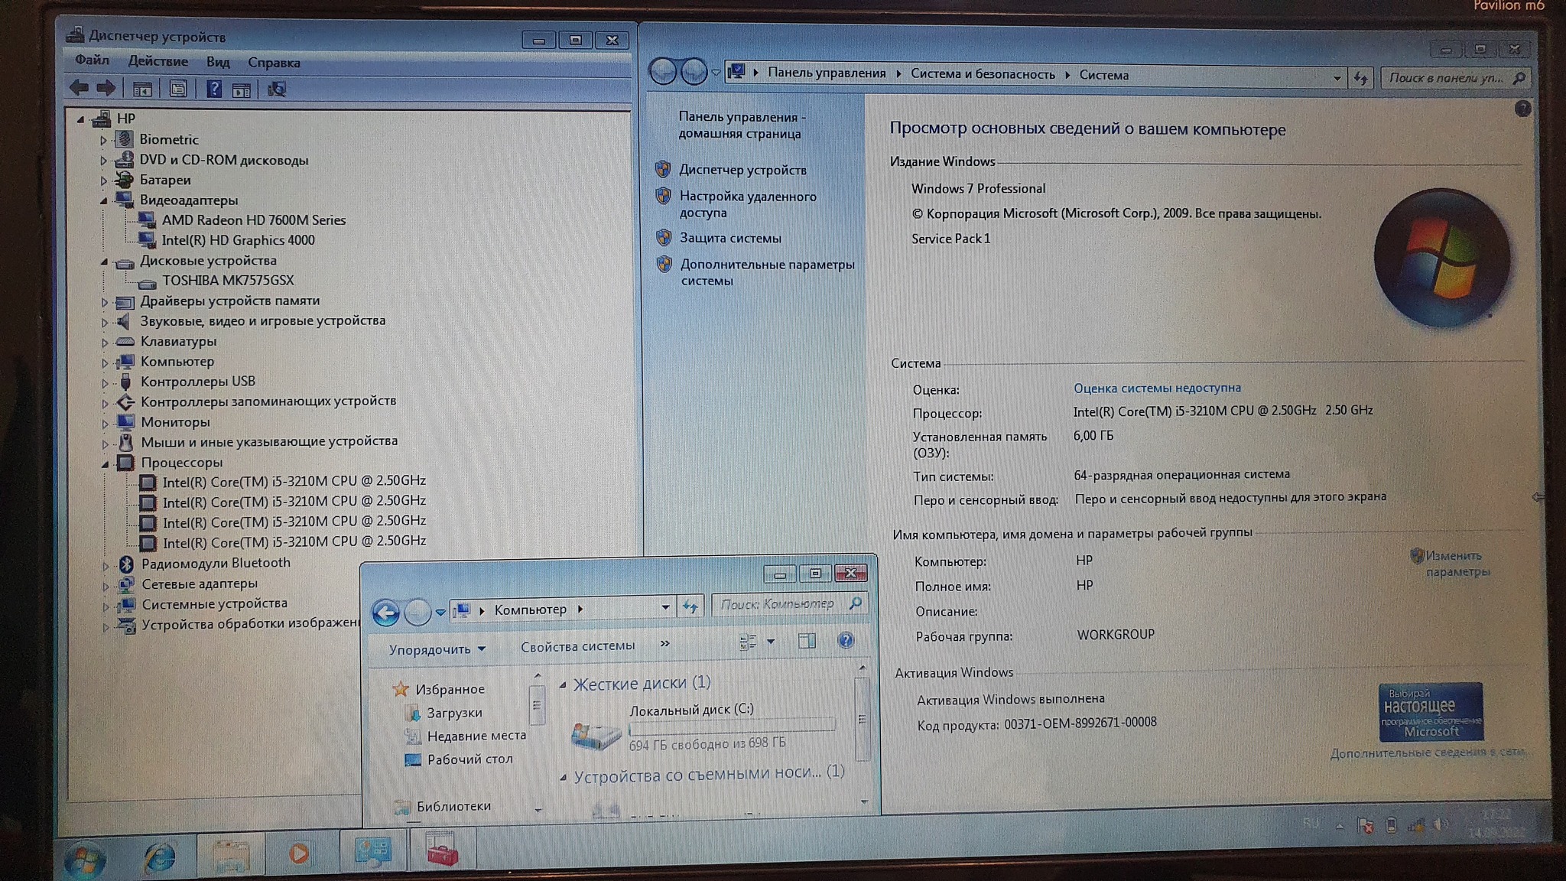Viewport: 1566px width, 881px height.
Task: Open Internet Explorer from the taskbar
Action: tap(160, 858)
